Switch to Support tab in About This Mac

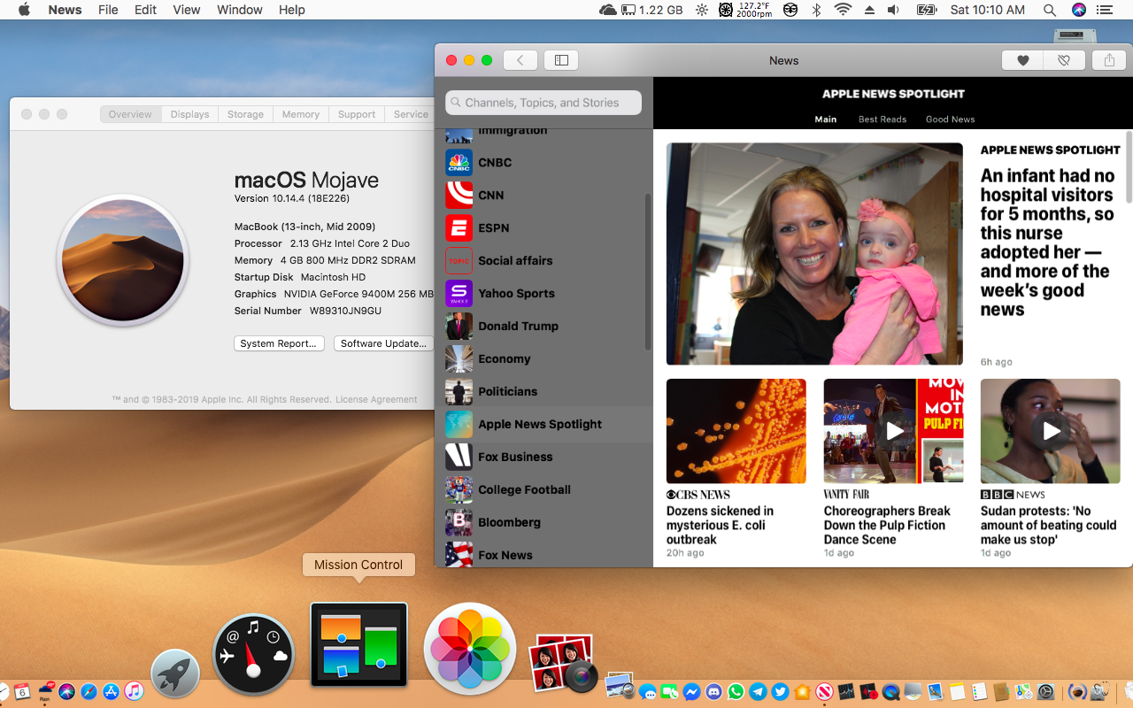(x=357, y=114)
